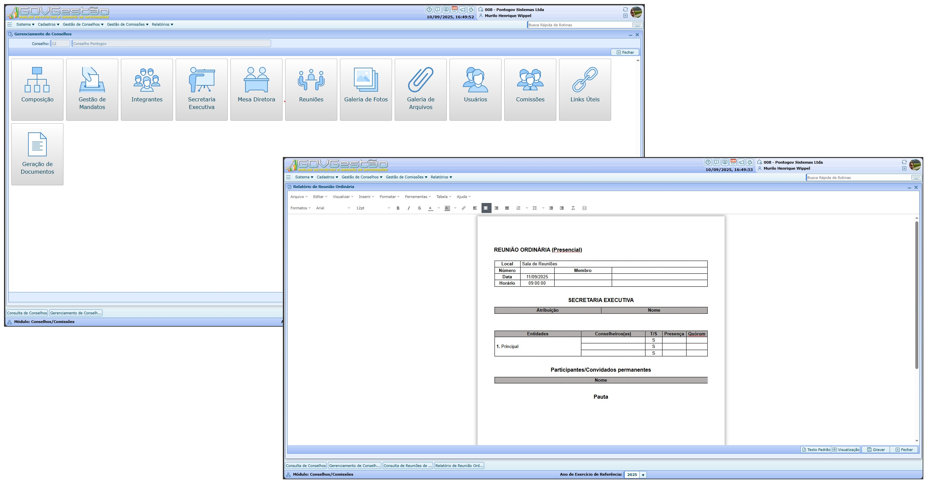The height and width of the screenshot is (484, 927).
Task: Open the Links Úteis tile
Action: click(584, 89)
